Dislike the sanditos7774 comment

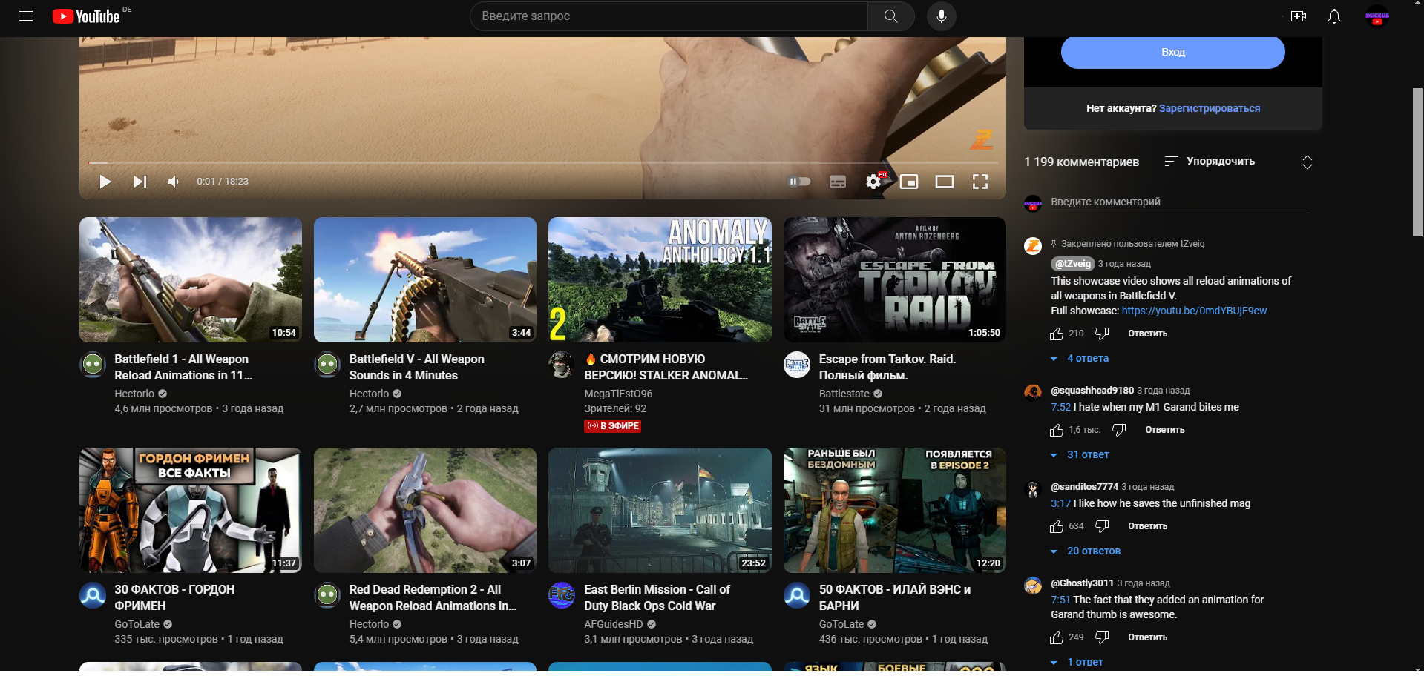tap(1102, 527)
